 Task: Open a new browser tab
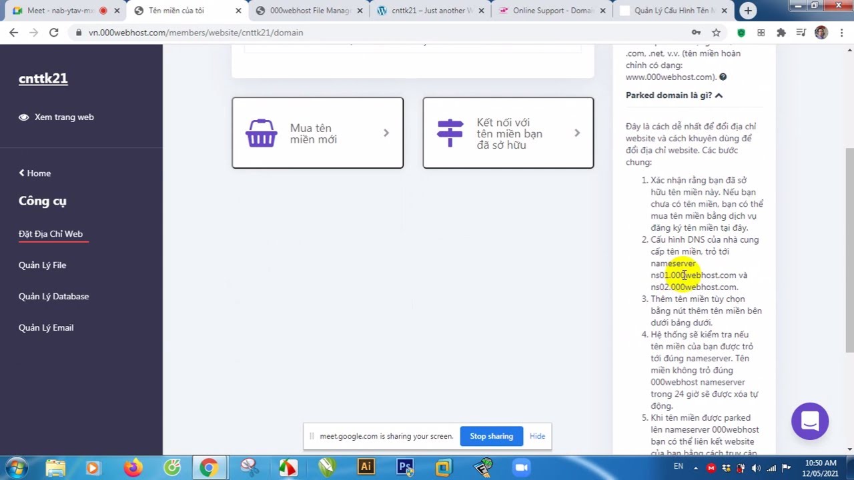(x=748, y=11)
